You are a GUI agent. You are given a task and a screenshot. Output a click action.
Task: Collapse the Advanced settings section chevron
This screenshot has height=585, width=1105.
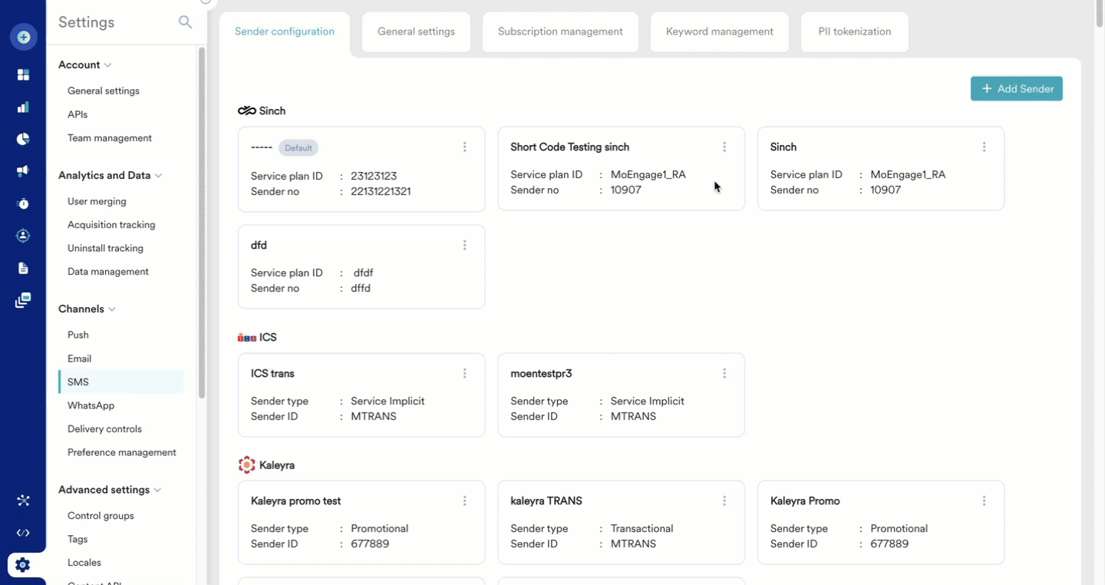158,491
